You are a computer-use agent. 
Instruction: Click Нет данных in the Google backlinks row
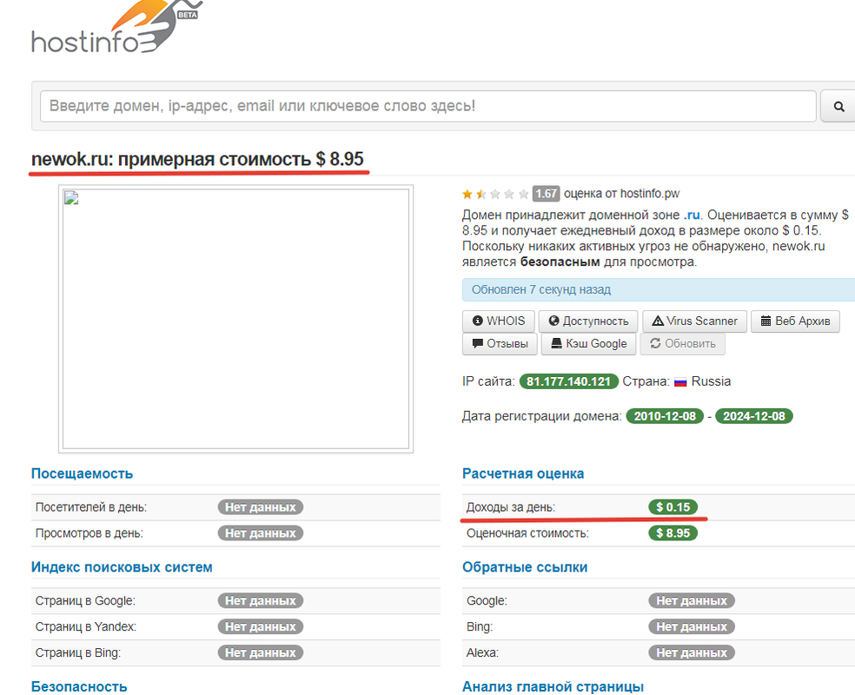(x=692, y=600)
